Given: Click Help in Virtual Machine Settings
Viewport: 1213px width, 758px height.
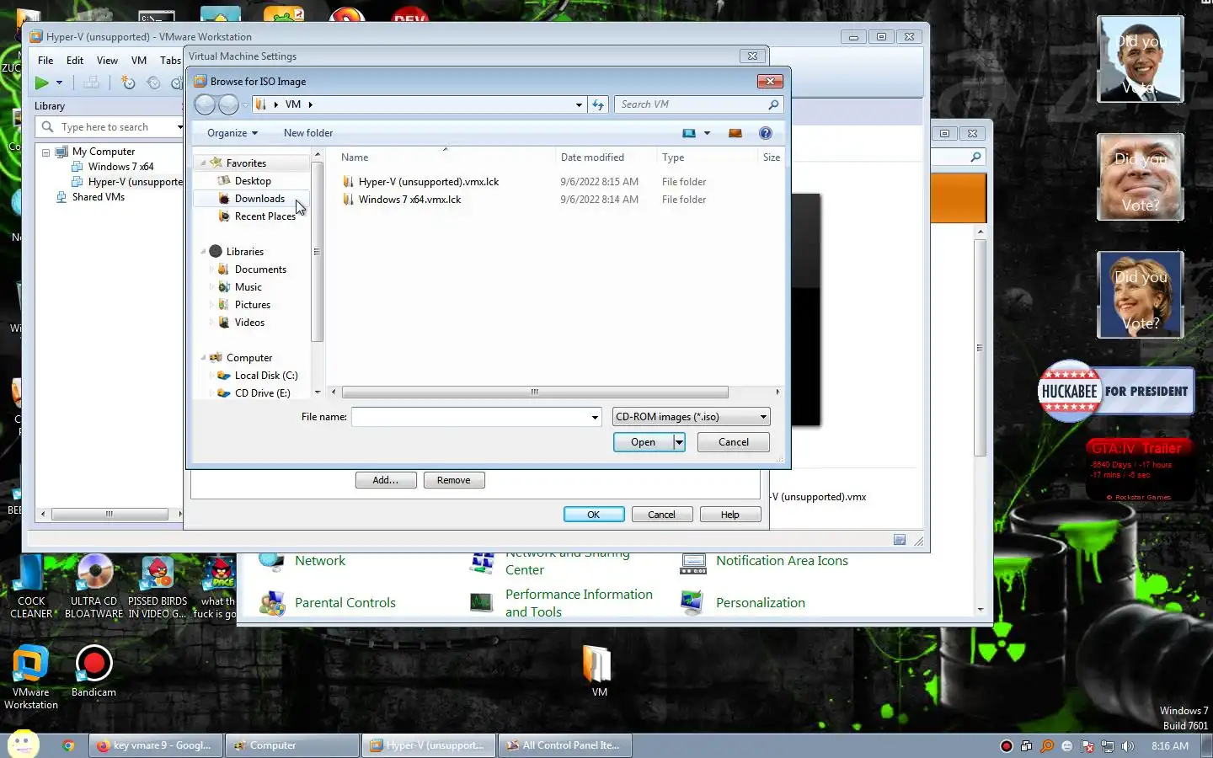Looking at the screenshot, I should click(730, 515).
